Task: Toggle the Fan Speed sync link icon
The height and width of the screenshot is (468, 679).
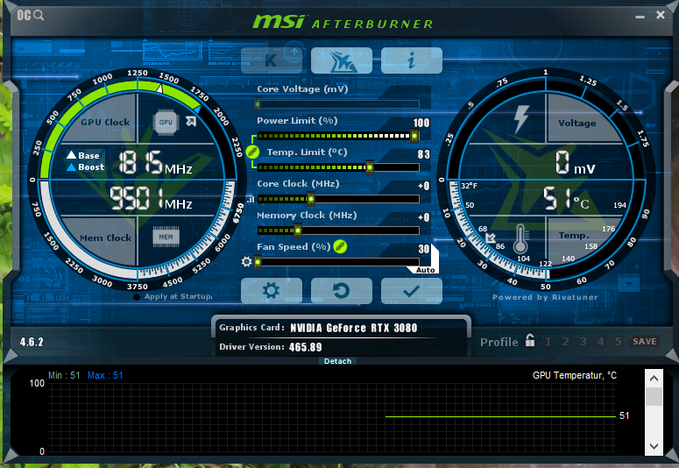Action: pyautogui.click(x=340, y=246)
